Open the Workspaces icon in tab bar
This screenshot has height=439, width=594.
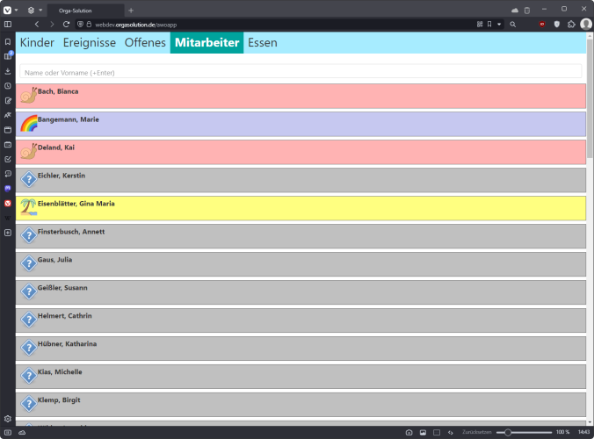coord(31,11)
